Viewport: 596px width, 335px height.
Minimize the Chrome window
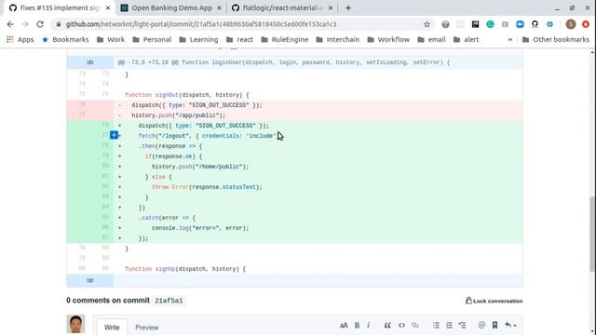point(557,8)
